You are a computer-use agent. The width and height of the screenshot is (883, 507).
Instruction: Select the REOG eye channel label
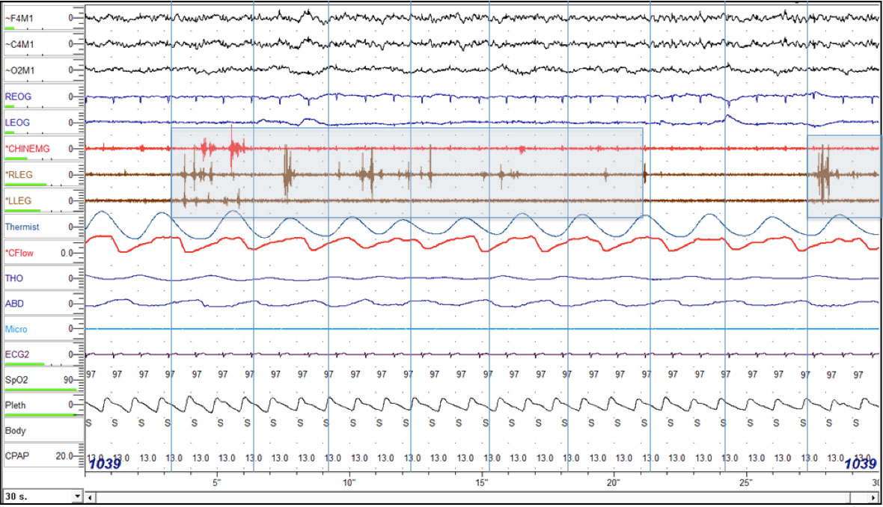click(18, 96)
